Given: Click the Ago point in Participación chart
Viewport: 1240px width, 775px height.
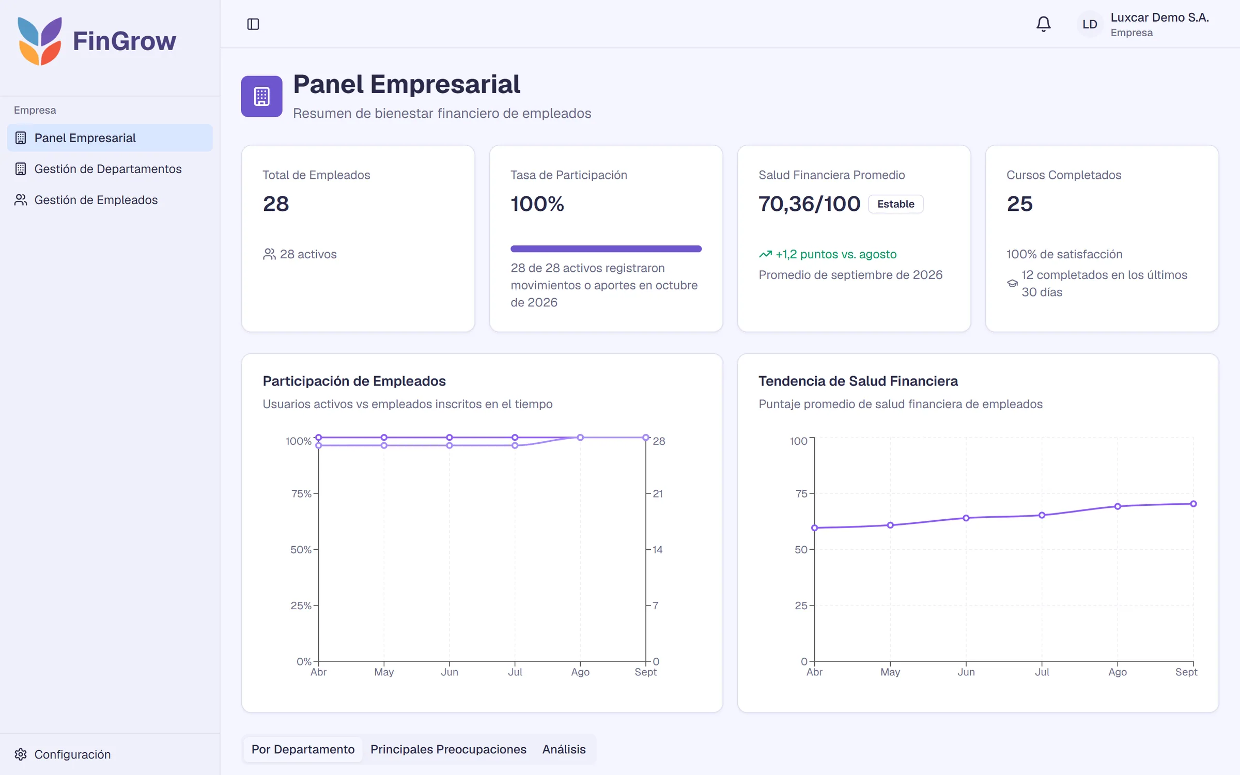Looking at the screenshot, I should 580,438.
